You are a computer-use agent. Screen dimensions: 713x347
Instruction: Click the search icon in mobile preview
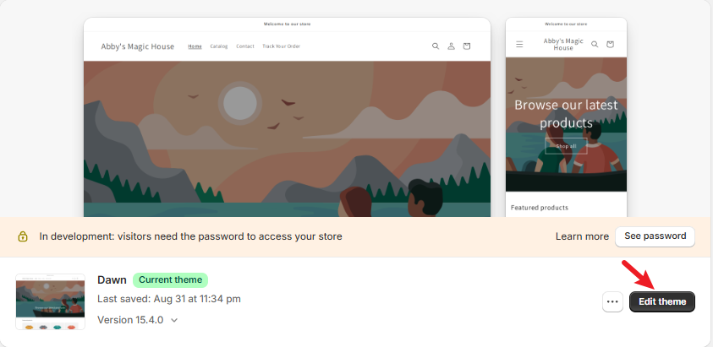(x=595, y=44)
